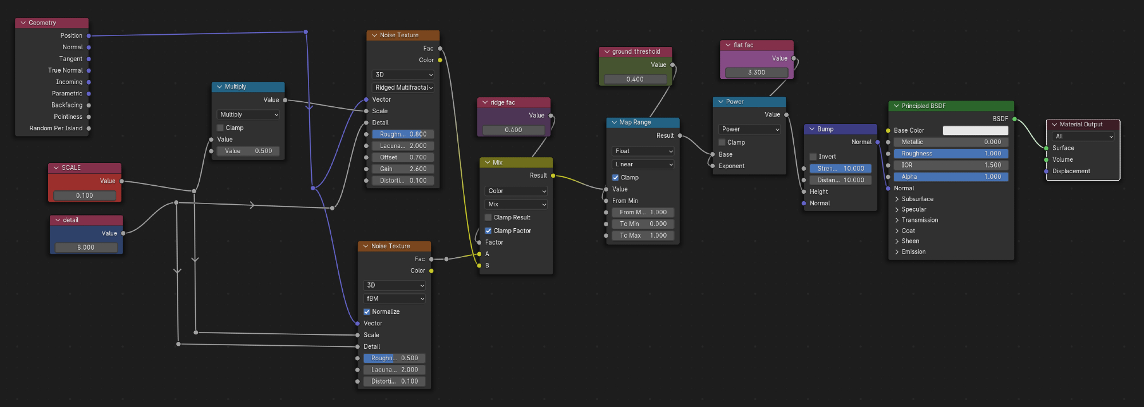
Task: Click the Position output socket on Geometry node
Action: coord(89,35)
